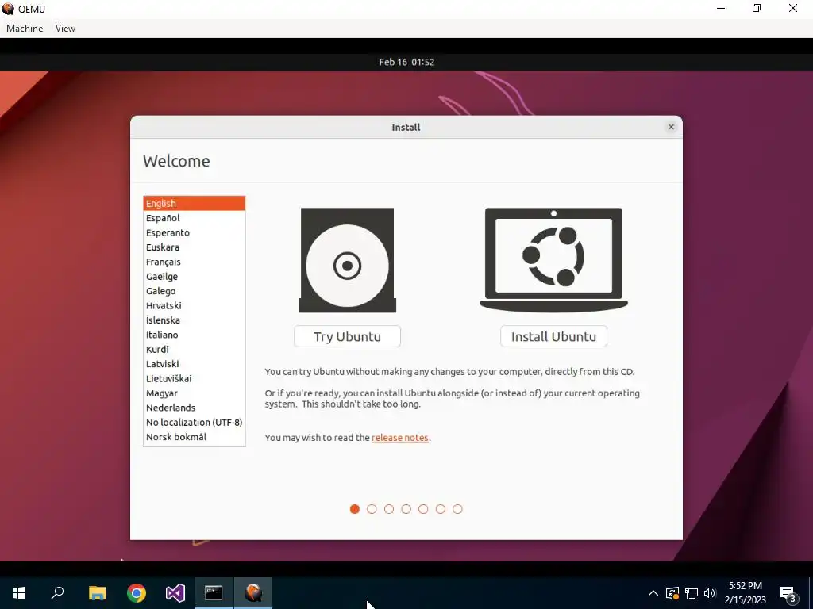Open Visual Studio from the taskbar
Screen dimensions: 813x609
[175, 592]
